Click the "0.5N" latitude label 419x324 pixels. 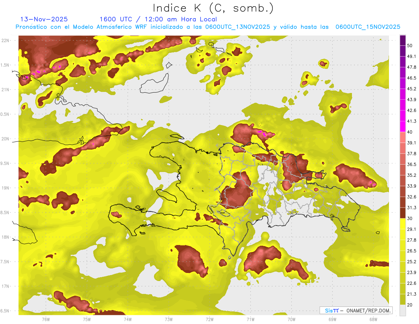pos(5,114)
